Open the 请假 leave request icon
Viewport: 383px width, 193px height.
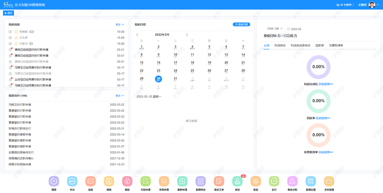(x=54, y=182)
